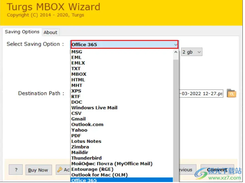Pick the EMLX format option
Screen dimensions: 245x183
click(x=122, y=63)
